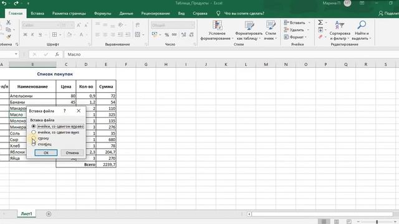Open the Справка ribbon tab
This screenshot has height=224, width=399.
point(200,14)
